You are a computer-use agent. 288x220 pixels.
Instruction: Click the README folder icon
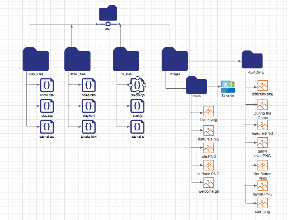point(252,60)
